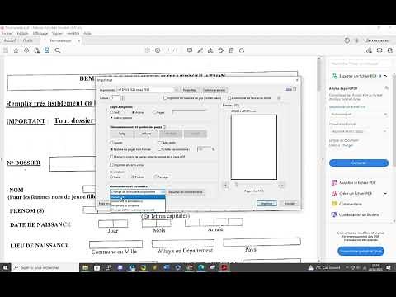Open the Imprimante printer dropdown

pyautogui.click(x=148, y=90)
